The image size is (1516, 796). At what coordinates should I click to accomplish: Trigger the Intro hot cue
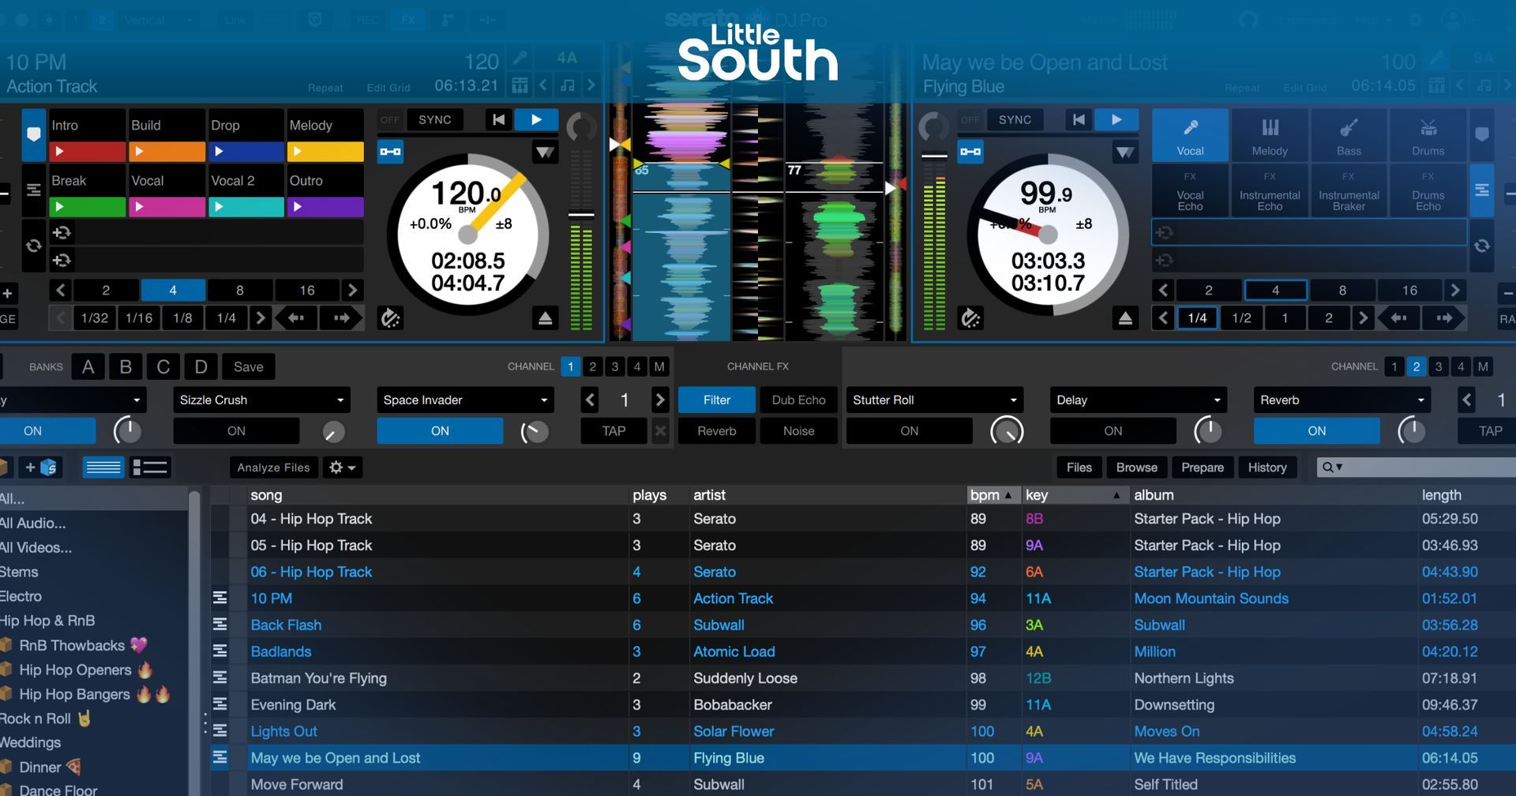click(87, 135)
